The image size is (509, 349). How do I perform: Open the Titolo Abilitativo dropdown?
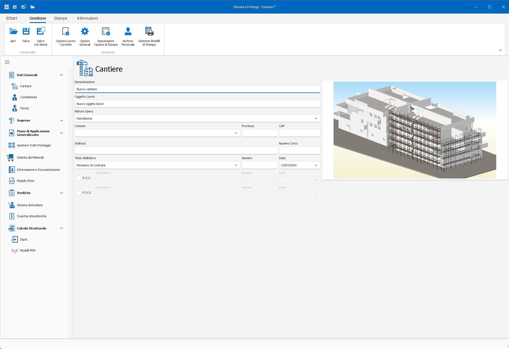pos(236,165)
